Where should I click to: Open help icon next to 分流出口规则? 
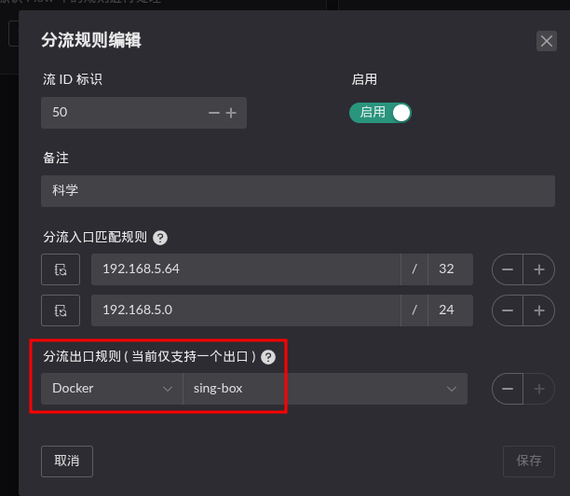(268, 357)
